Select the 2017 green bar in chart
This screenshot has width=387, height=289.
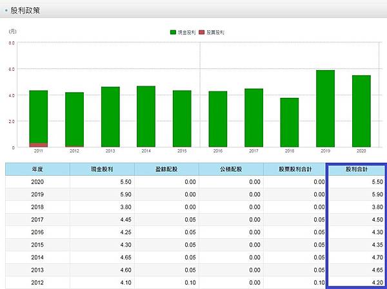[x=253, y=118]
